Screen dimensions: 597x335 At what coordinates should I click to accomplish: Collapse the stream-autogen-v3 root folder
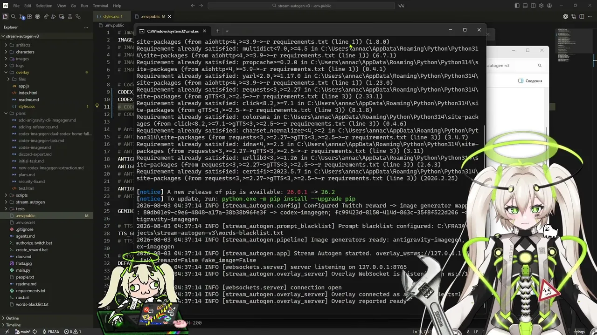tap(47, 36)
